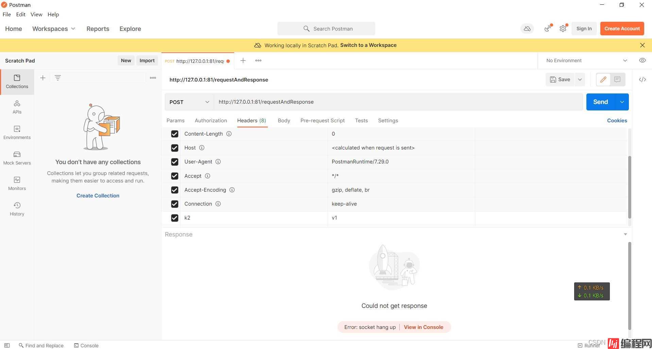Open the POST method dropdown

coord(189,102)
